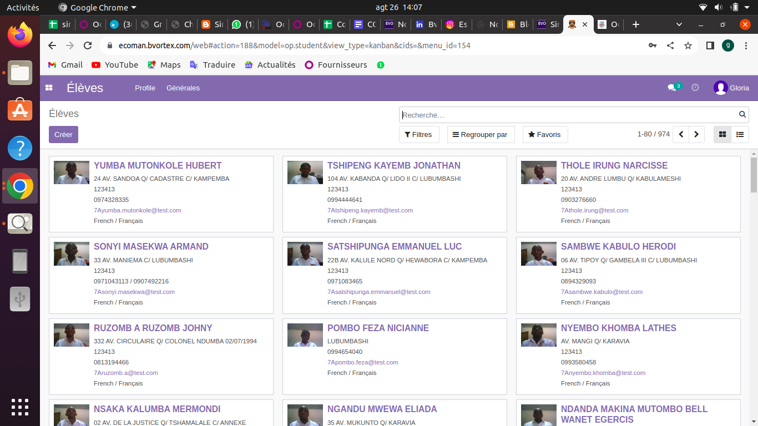
Task: Switch to kanban view
Action: click(722, 134)
